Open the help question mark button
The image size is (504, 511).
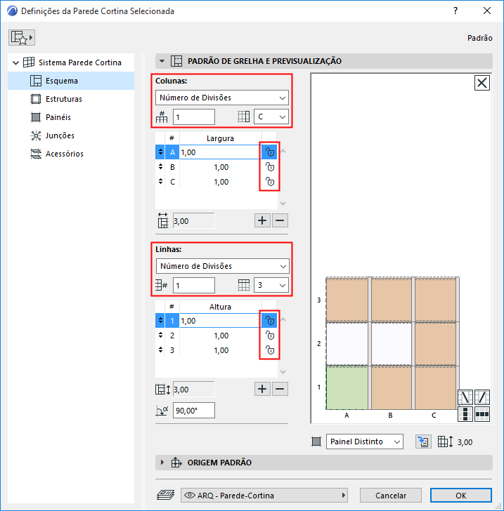coord(455,11)
